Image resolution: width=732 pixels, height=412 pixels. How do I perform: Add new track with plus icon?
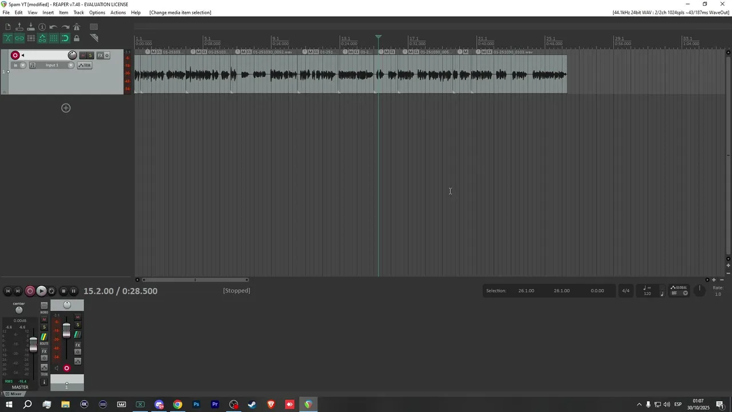click(x=66, y=108)
